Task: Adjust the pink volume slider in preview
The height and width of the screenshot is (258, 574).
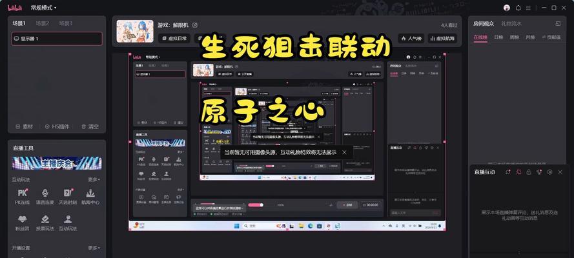Action: [x=256, y=205]
